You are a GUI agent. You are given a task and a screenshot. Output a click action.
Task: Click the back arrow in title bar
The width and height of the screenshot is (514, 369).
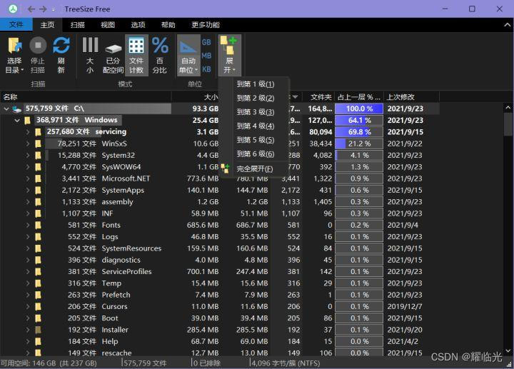click(x=31, y=9)
